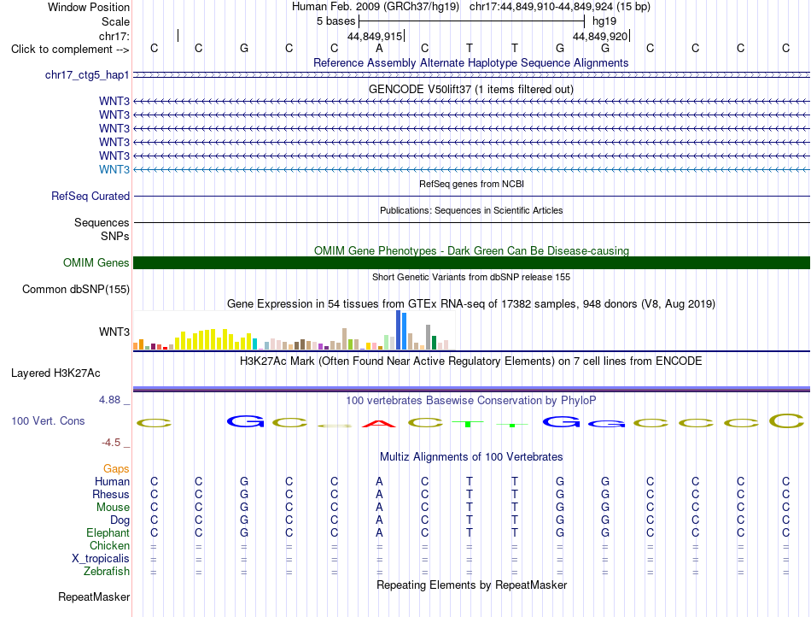This screenshot has height=617, width=811.
Task: Select the Mouse species label
Action: [113, 508]
